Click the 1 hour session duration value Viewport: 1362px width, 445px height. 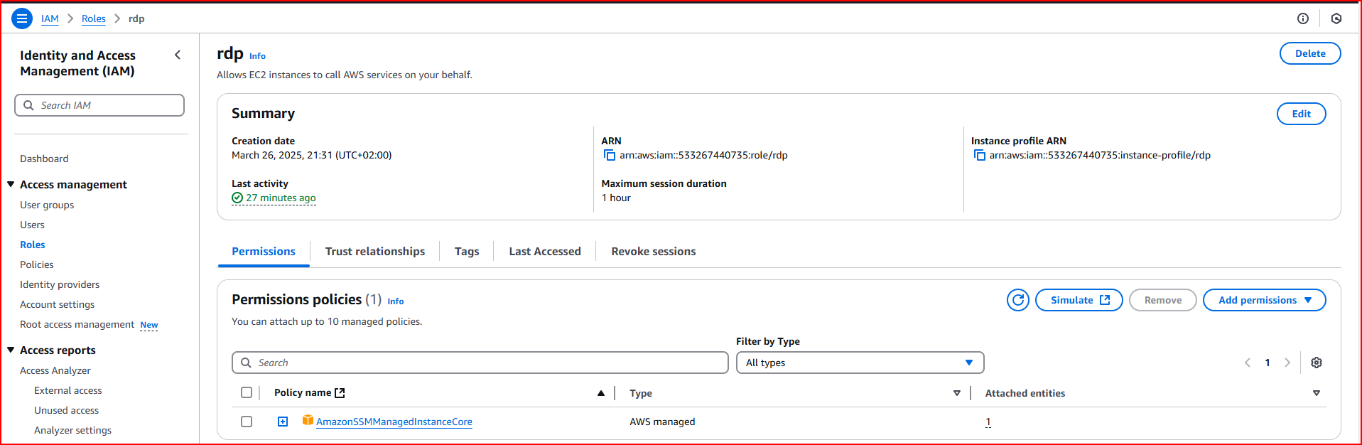click(x=616, y=198)
